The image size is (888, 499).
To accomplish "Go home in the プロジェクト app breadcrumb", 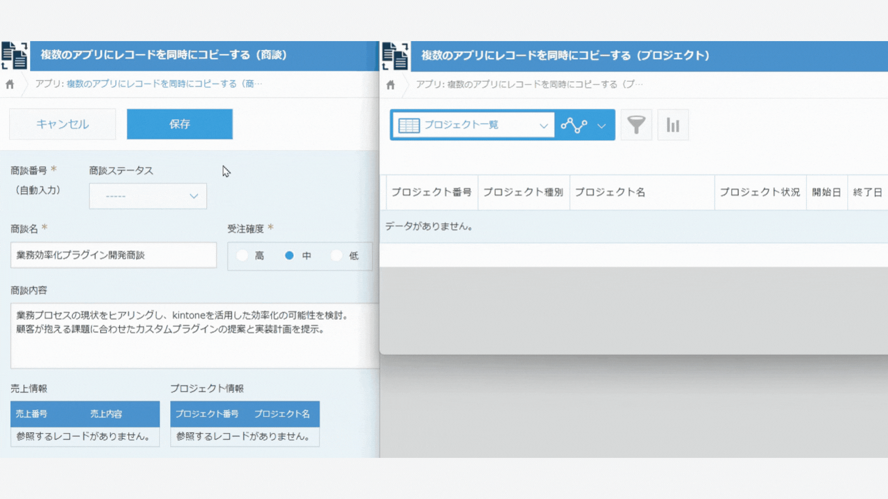I will 390,85.
